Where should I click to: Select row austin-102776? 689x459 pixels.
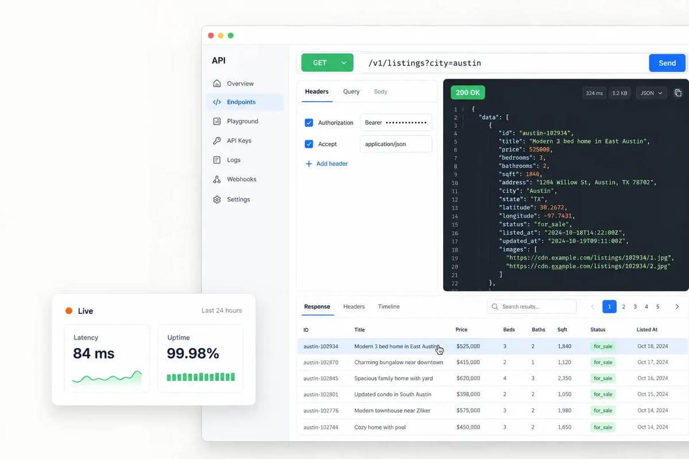tap(493, 410)
